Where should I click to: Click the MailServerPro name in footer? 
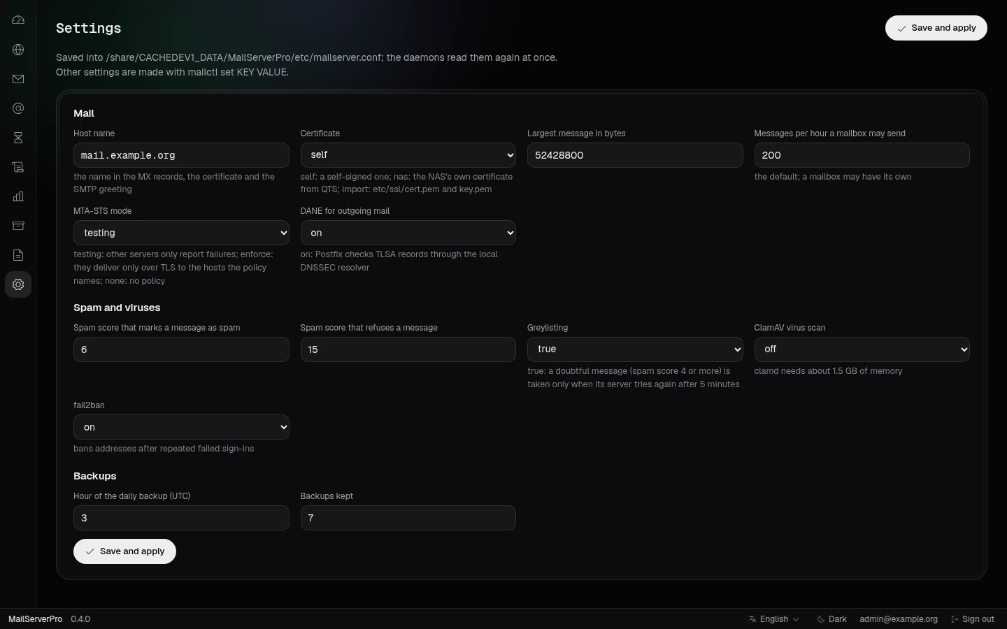point(35,619)
